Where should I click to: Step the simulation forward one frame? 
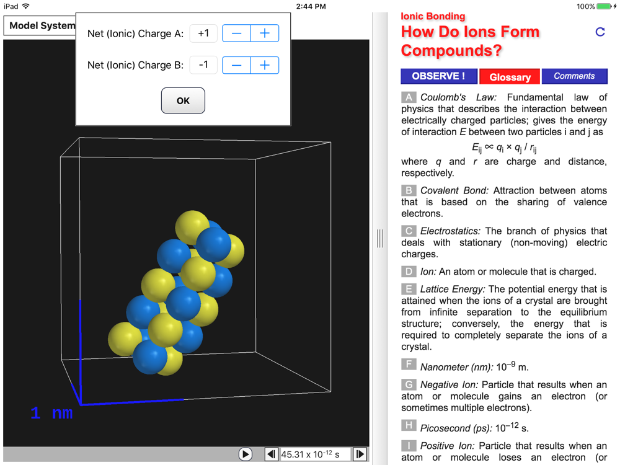coord(360,454)
